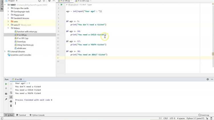
Task: Pin the Run tab with the pin icon
Action: [x=6, y=99]
